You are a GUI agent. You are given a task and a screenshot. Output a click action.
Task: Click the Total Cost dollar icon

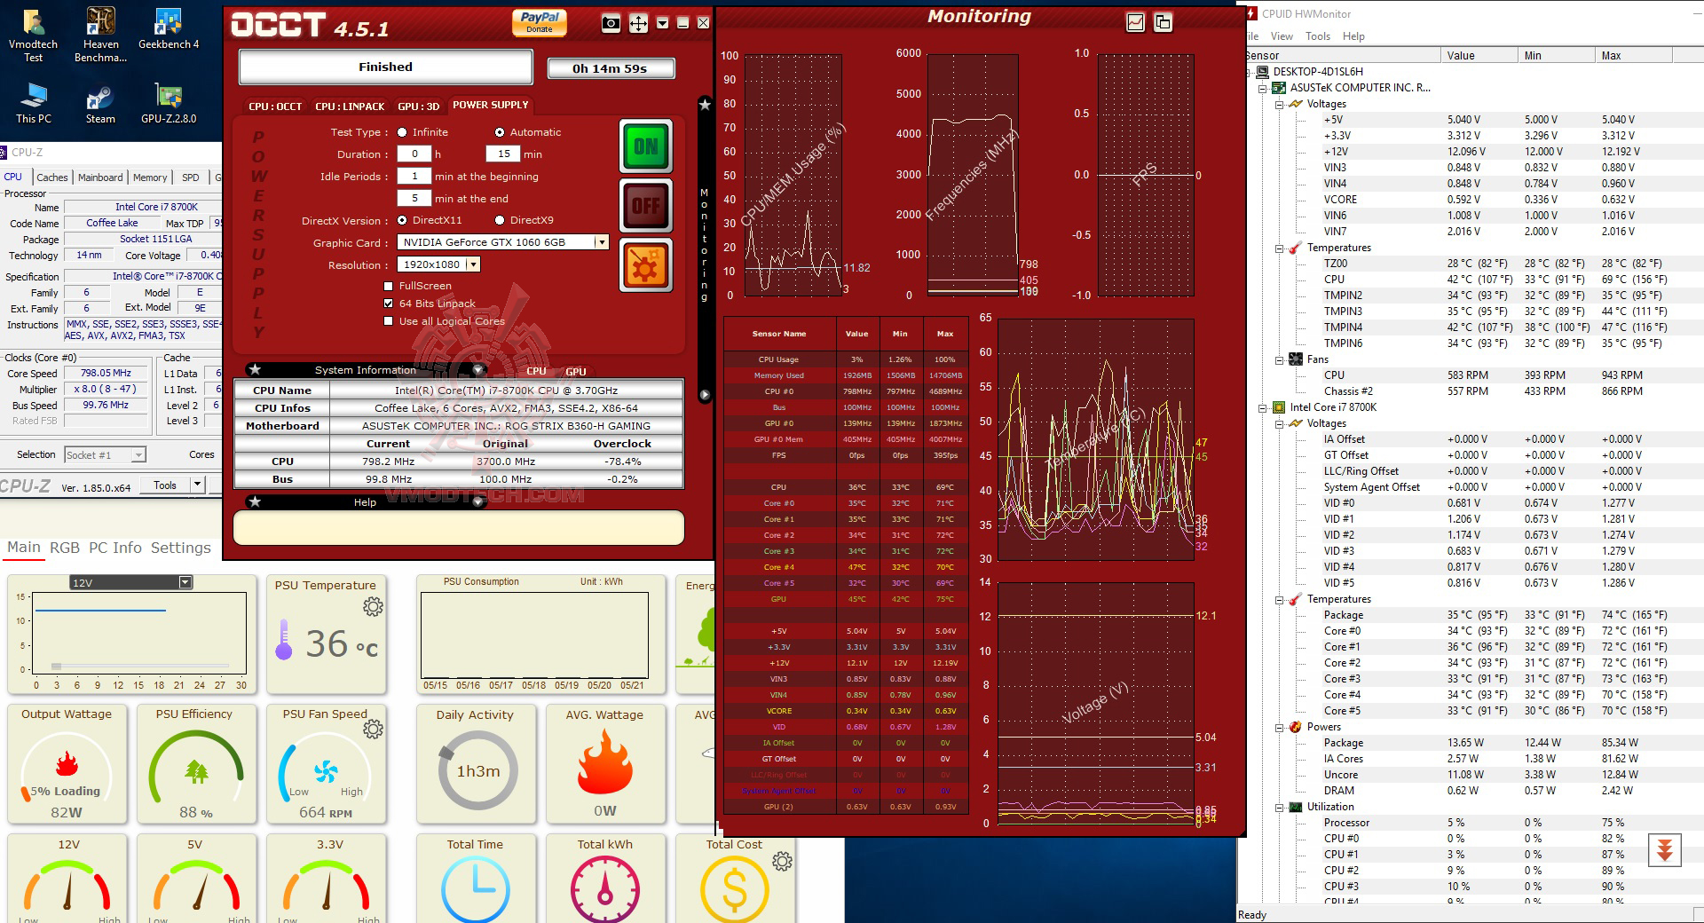click(x=734, y=889)
